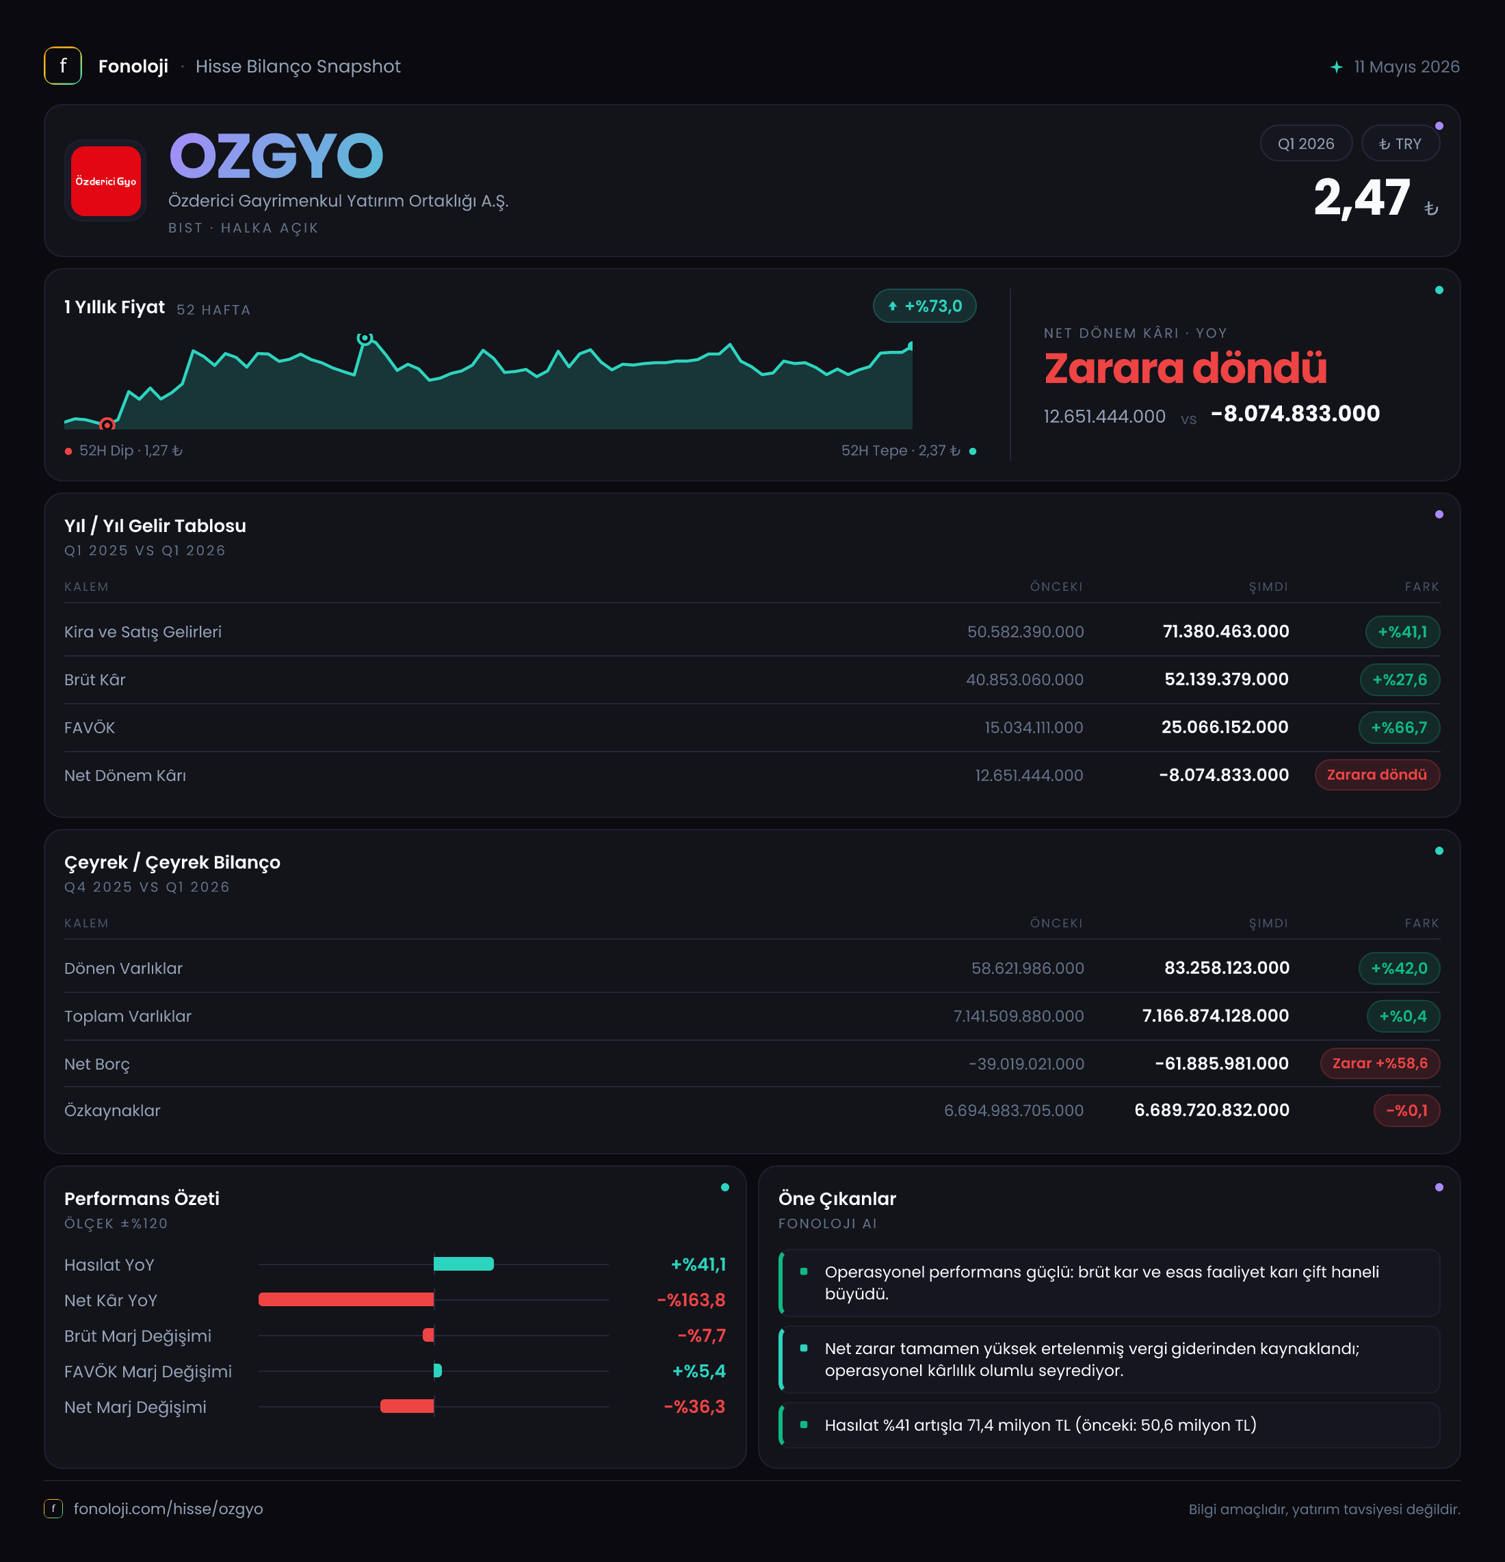Click the value -61.885.981.000
Viewport: 1505px width, 1562px height.
[x=1222, y=1064]
